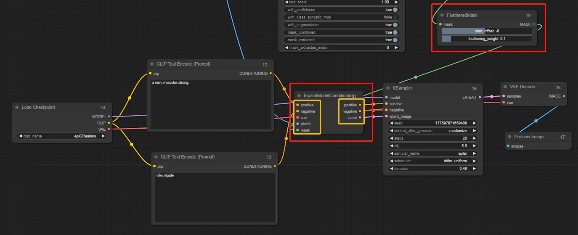Click the Load Checkpoint node collapse dot
Viewport: 578px width, 235px height.
click(17, 108)
